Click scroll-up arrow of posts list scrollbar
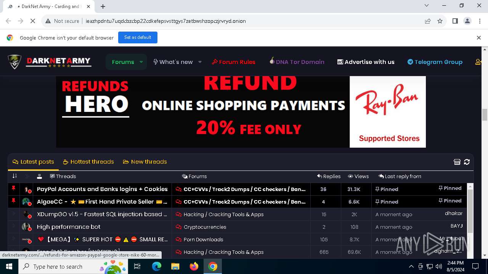Screen dimensions: 488x274 click(470, 186)
